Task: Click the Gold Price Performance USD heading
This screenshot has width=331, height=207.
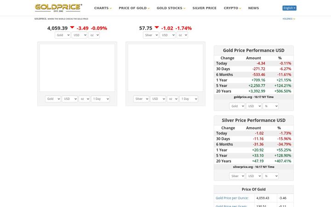Action: tap(253, 51)
